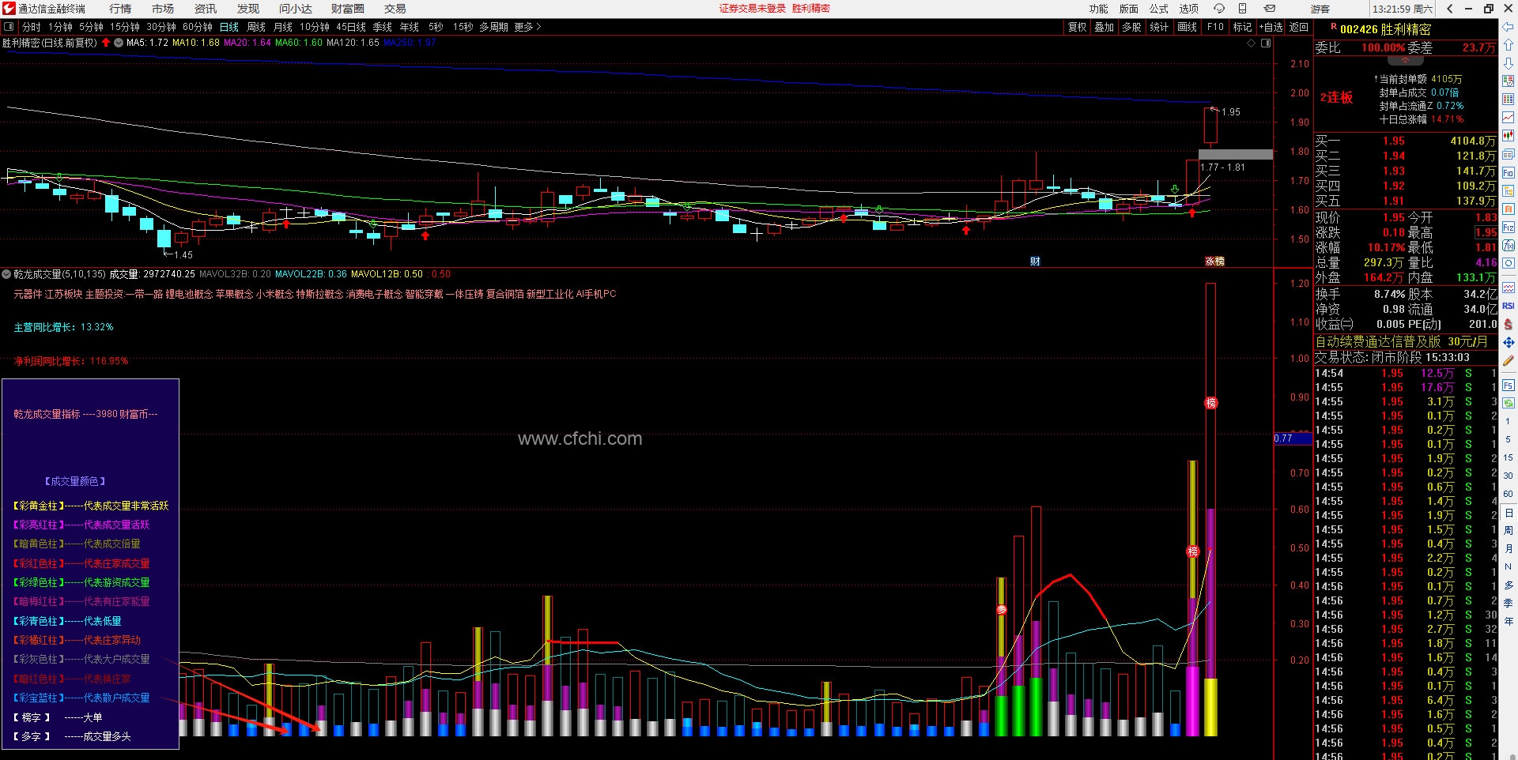Click the 叠加 overlay button
This screenshot has width=1518, height=760.
[x=1105, y=27]
